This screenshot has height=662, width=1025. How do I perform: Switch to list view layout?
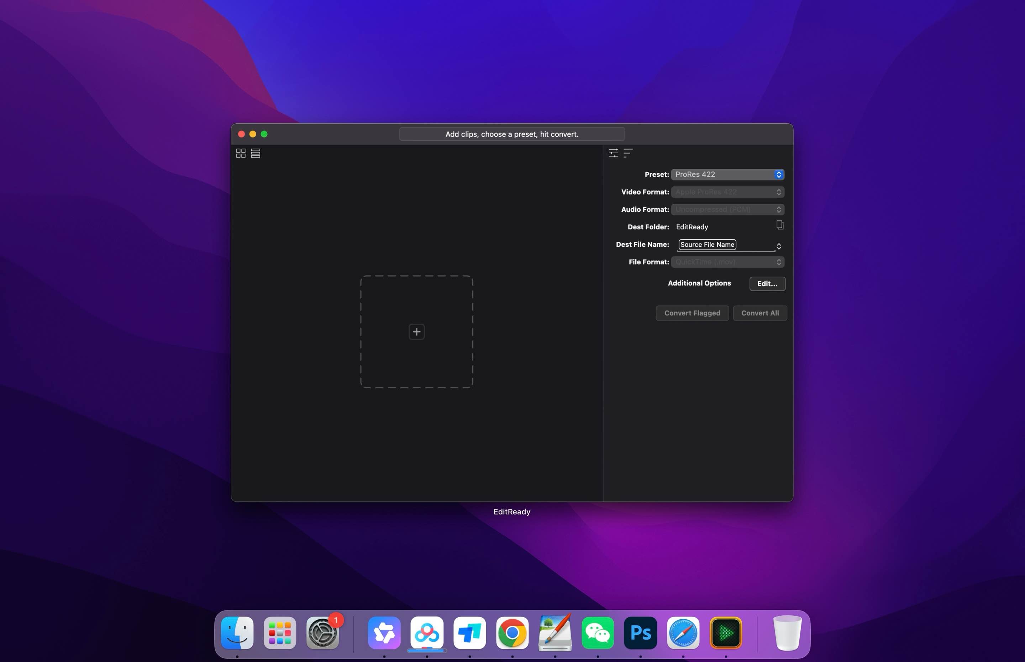click(256, 153)
